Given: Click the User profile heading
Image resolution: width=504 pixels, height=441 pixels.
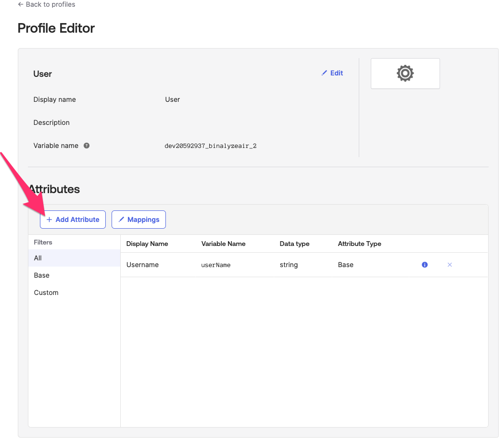Looking at the screenshot, I should click(42, 74).
